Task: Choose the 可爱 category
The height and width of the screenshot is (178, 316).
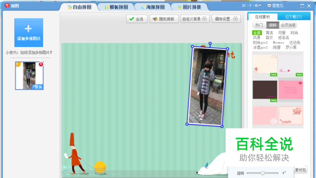Action: tap(282, 32)
